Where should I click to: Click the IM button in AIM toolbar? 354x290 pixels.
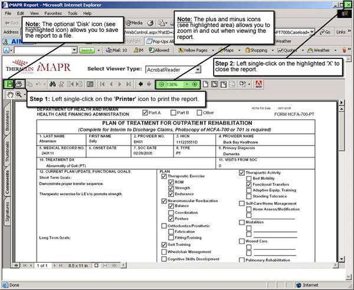point(139,50)
